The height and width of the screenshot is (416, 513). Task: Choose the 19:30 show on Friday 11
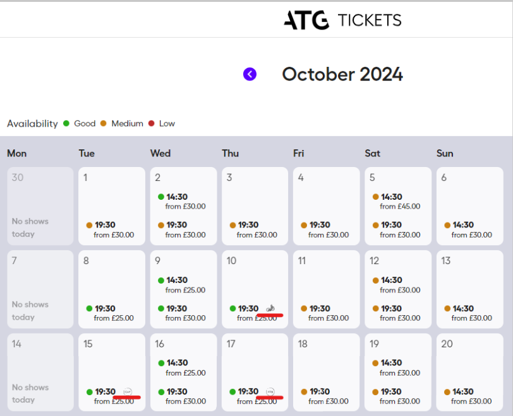(x=325, y=313)
